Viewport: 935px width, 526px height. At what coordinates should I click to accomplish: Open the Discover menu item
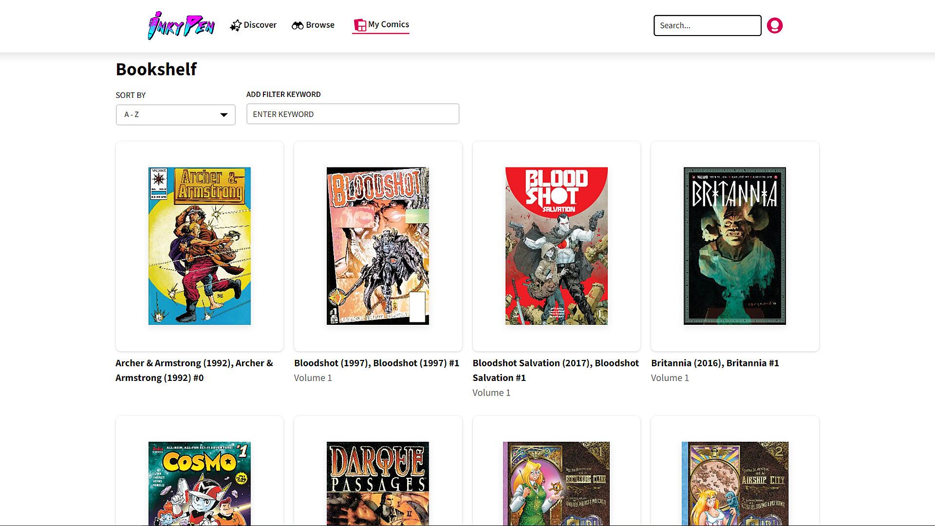point(260,25)
